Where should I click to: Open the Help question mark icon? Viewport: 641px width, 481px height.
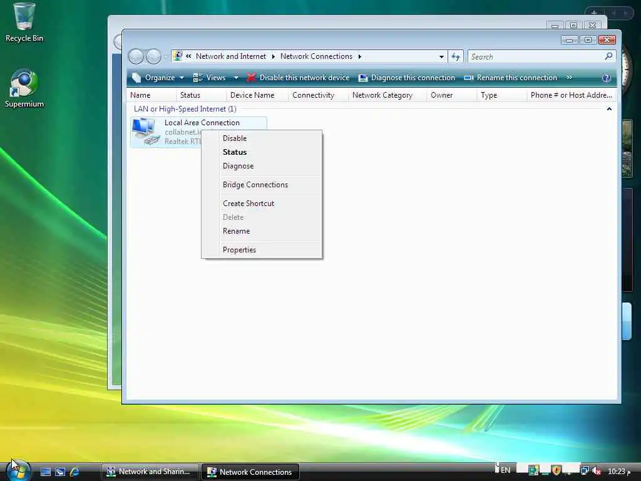606,78
